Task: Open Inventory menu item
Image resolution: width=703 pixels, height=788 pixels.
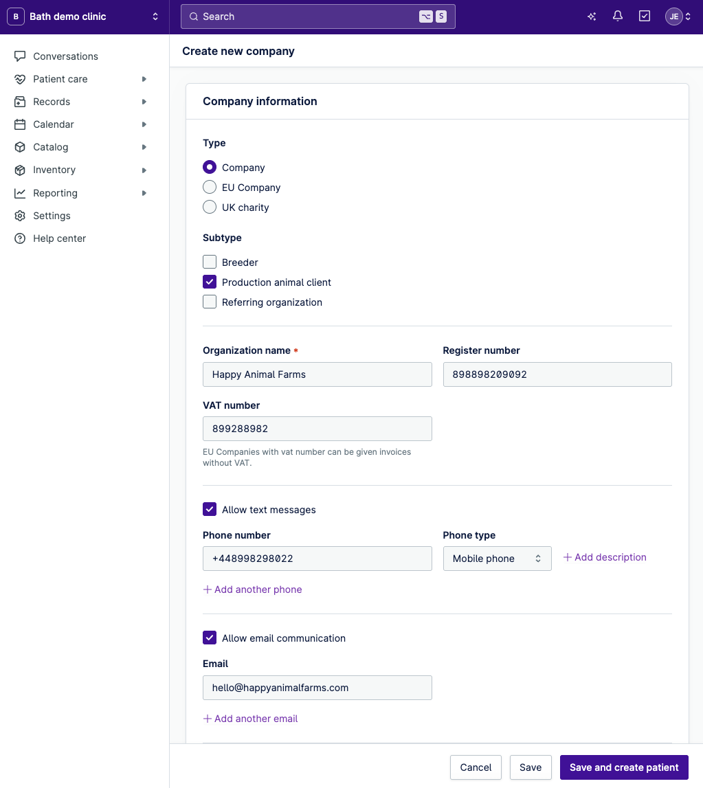Action: click(54, 170)
